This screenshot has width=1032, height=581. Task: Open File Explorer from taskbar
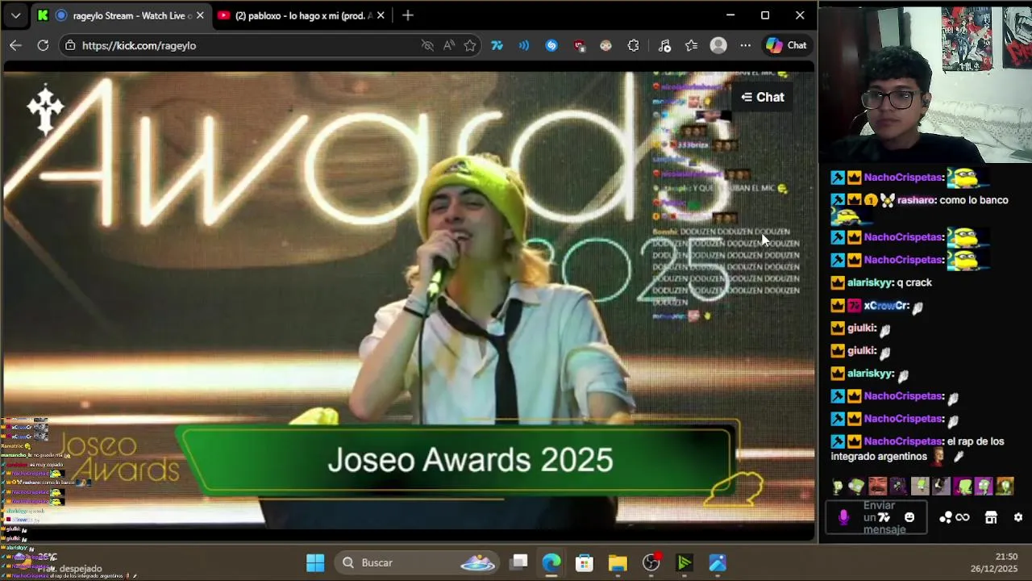(x=618, y=562)
